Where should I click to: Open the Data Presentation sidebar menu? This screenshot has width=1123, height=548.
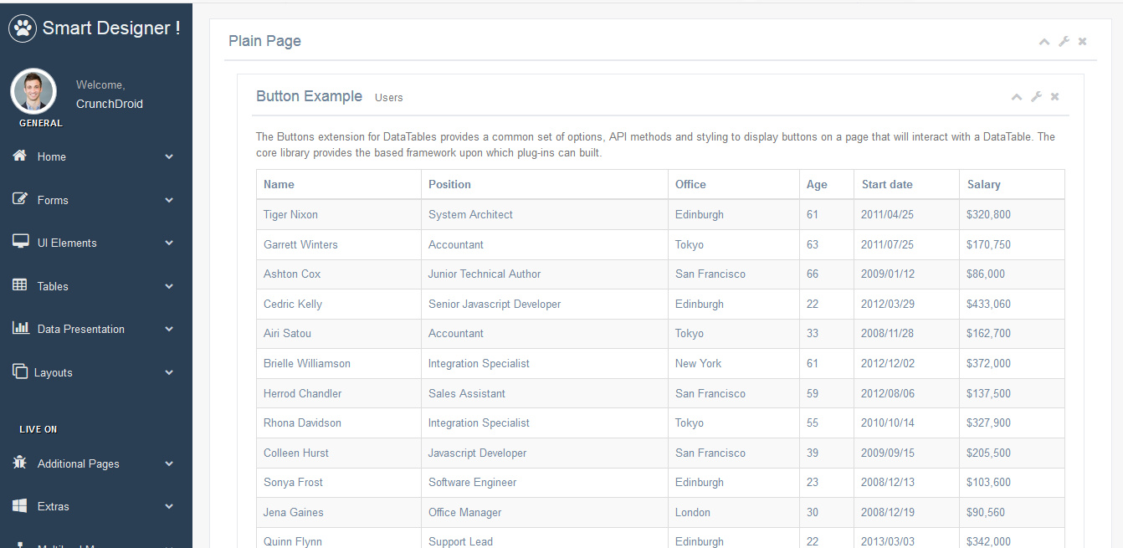[x=81, y=329]
